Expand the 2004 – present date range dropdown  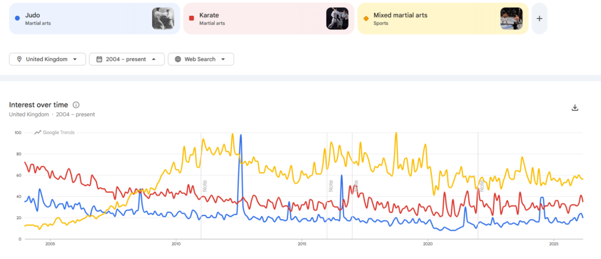tap(127, 59)
